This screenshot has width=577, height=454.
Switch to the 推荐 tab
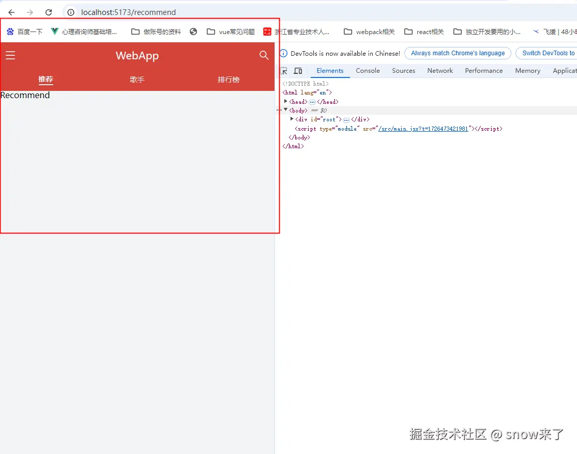tap(45, 80)
